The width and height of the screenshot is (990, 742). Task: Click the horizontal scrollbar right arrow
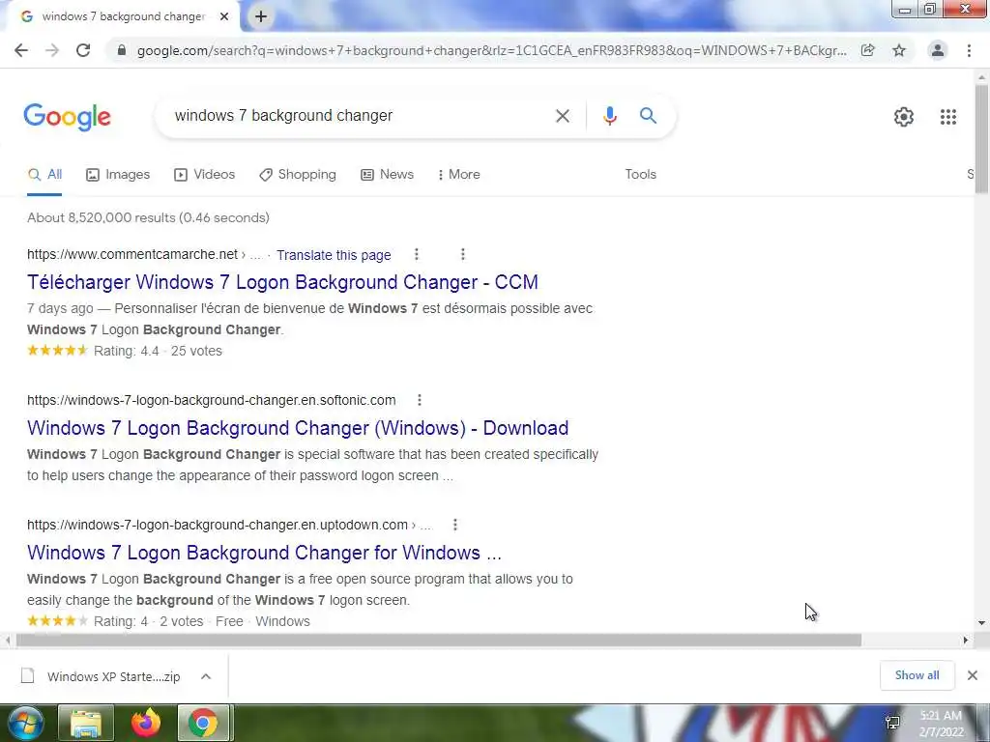[966, 641]
